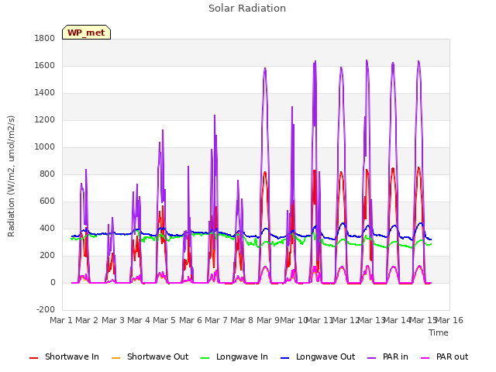The height and width of the screenshot is (372, 496).
Task: Click the magenta PAR out color marker
Action: [x=425, y=358]
